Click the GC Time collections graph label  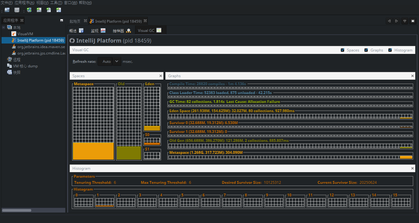(x=225, y=101)
